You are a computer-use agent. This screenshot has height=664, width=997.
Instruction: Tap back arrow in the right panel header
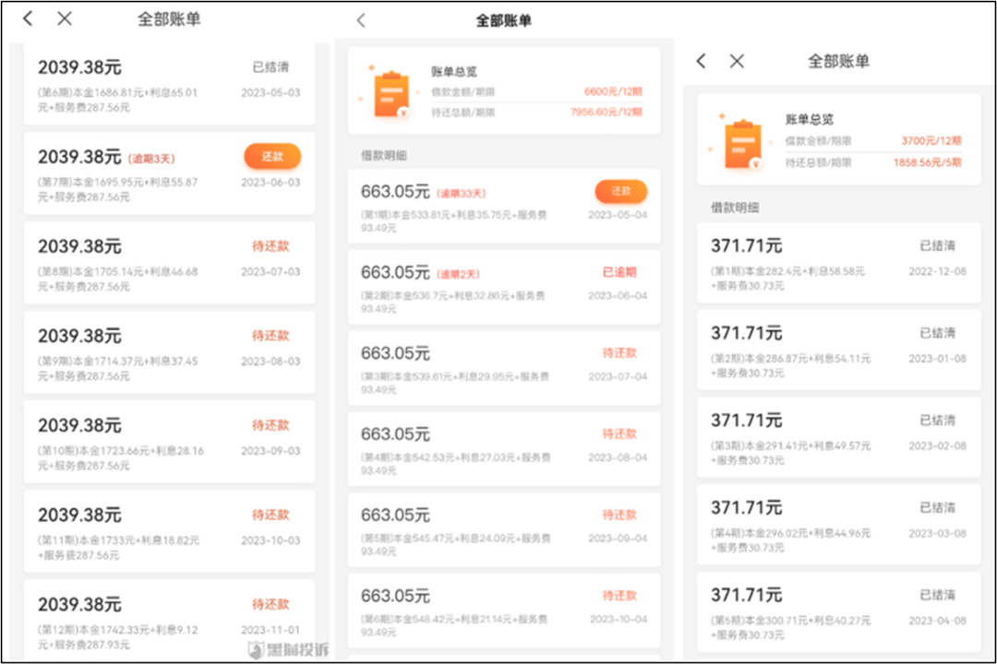tap(701, 61)
